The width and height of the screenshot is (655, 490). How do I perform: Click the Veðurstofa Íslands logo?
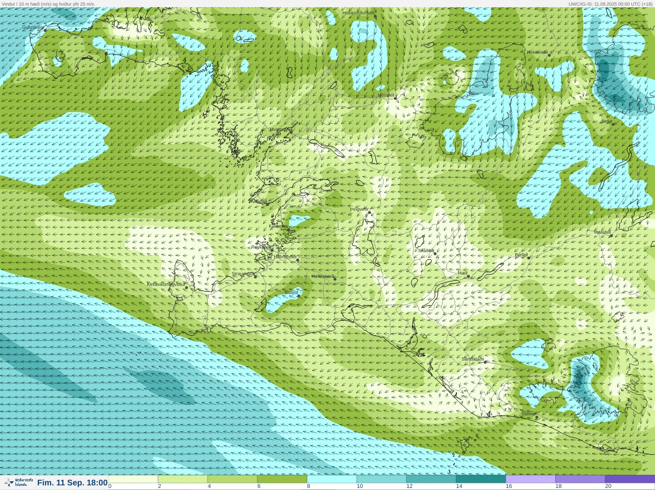point(18,482)
